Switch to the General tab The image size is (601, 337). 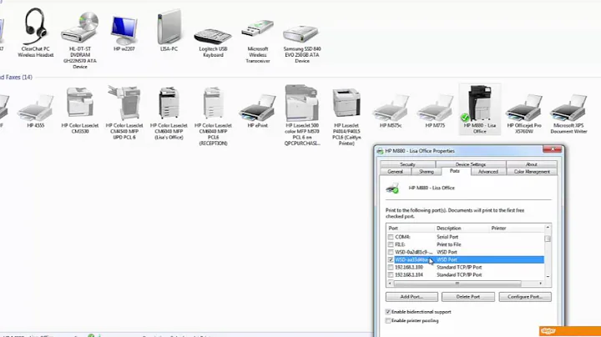[395, 172]
